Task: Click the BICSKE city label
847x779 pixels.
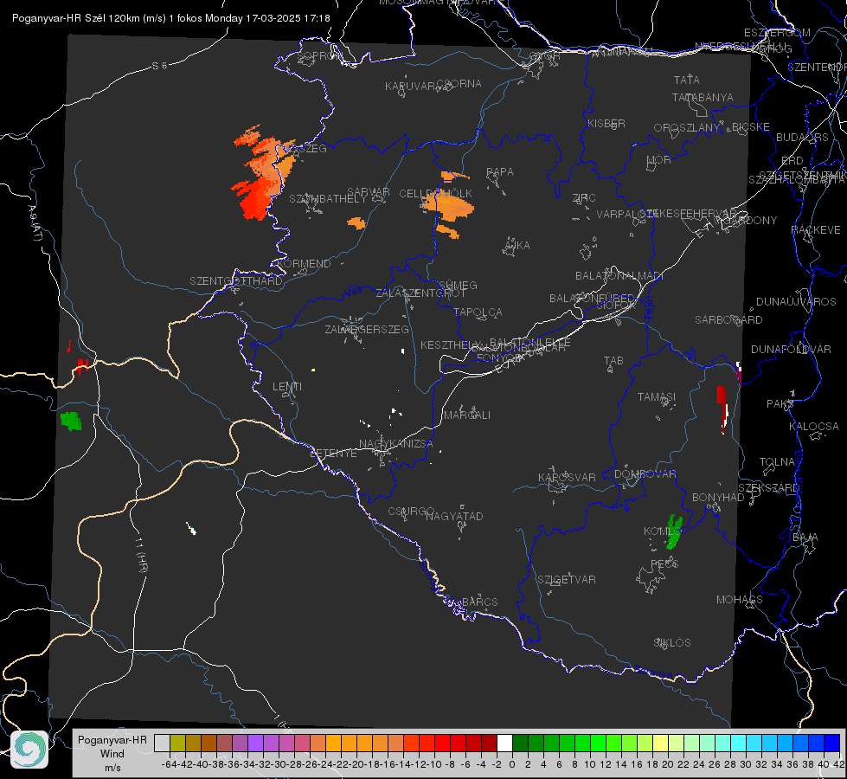Action: 750,127
